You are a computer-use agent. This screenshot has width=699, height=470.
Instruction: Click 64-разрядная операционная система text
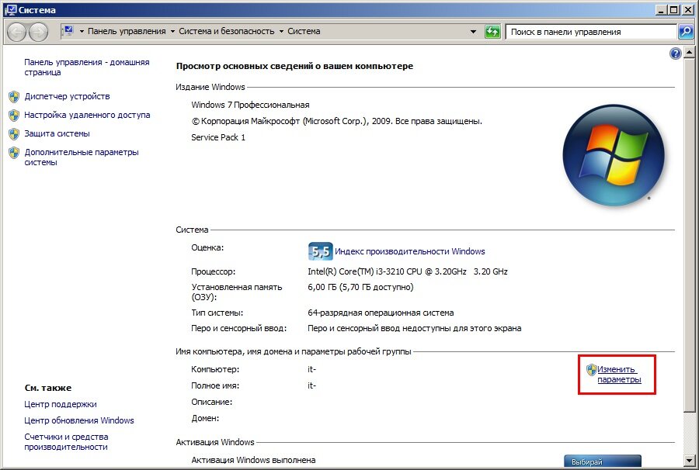381,313
